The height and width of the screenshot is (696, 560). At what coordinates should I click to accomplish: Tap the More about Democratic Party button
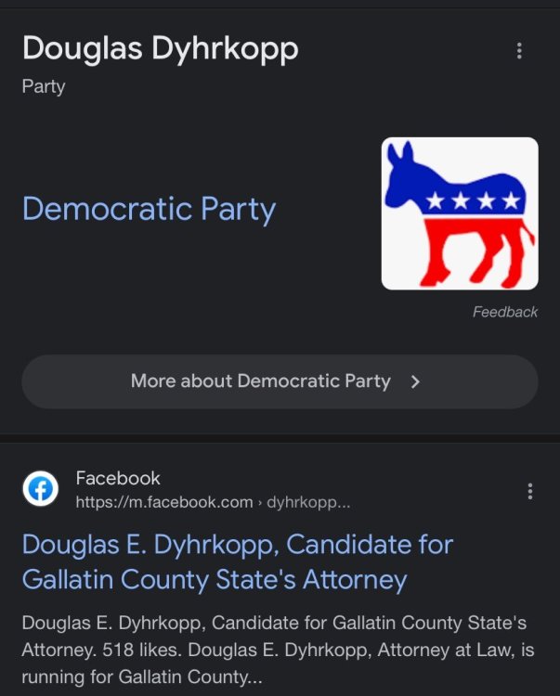[280, 381]
